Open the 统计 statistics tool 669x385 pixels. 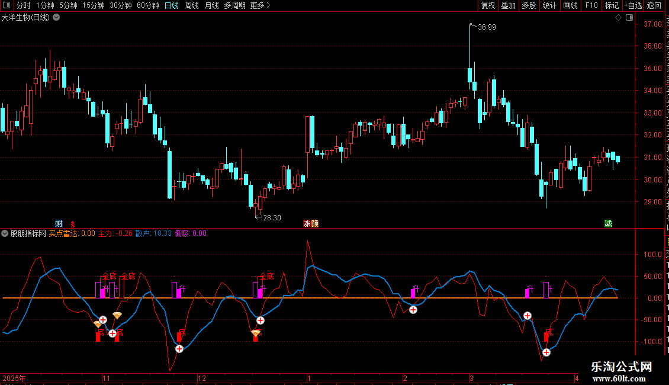pos(549,5)
